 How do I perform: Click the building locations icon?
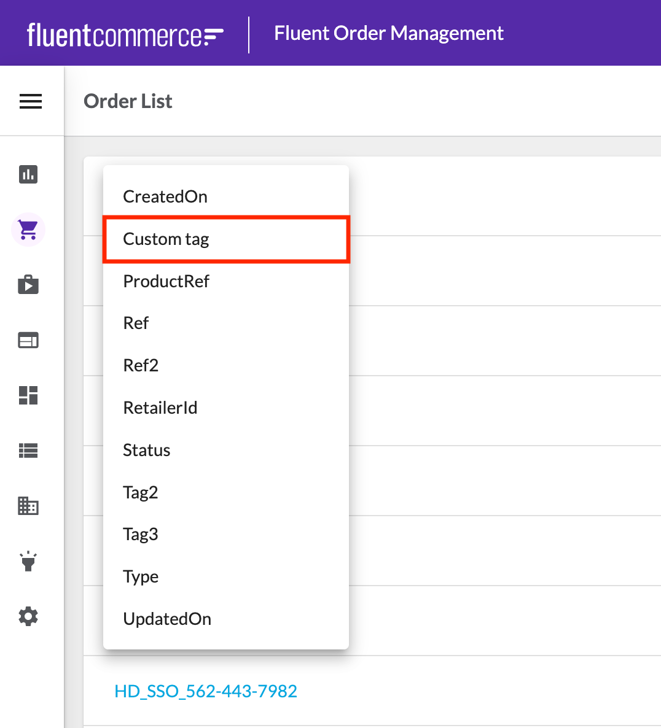[28, 506]
